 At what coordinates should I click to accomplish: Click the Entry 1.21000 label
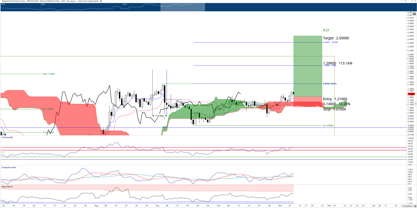[335, 99]
